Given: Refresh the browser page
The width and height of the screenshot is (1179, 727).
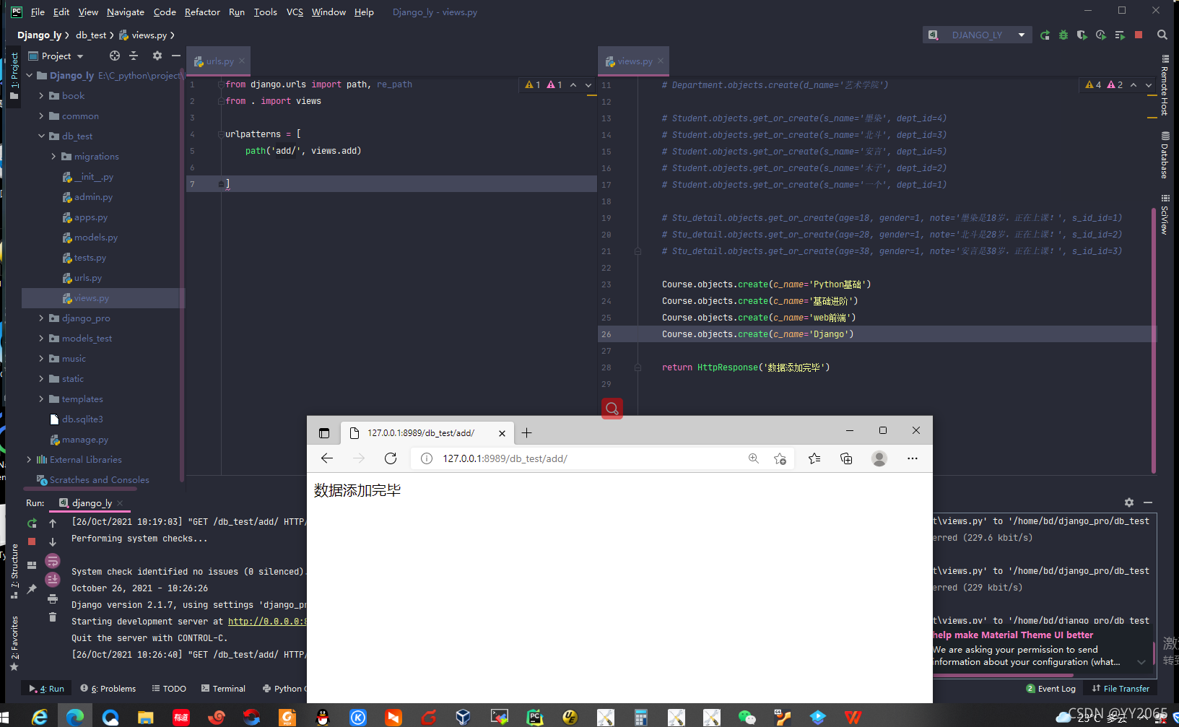Looking at the screenshot, I should pyautogui.click(x=391, y=458).
